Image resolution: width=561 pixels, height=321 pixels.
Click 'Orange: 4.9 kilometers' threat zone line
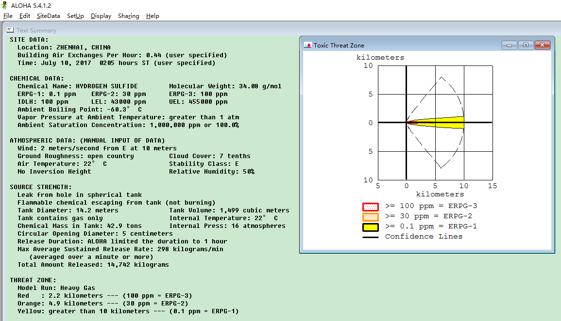(x=103, y=304)
